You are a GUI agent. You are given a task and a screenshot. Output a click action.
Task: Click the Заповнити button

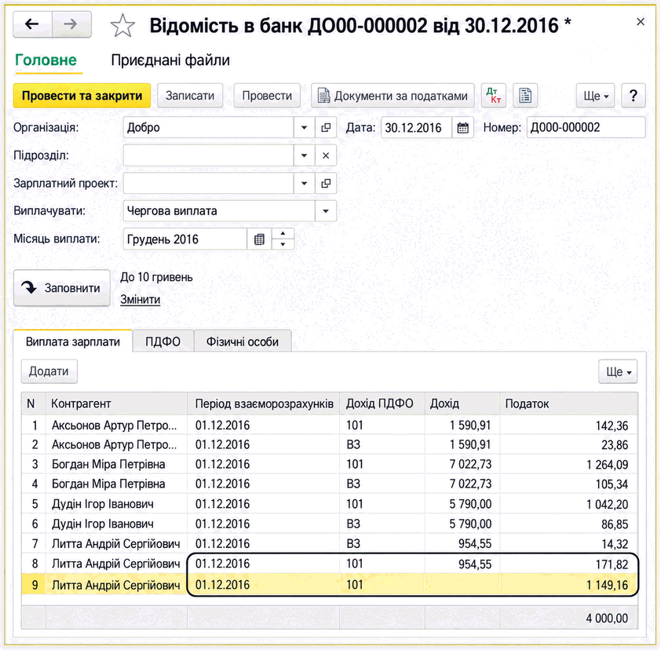point(62,288)
